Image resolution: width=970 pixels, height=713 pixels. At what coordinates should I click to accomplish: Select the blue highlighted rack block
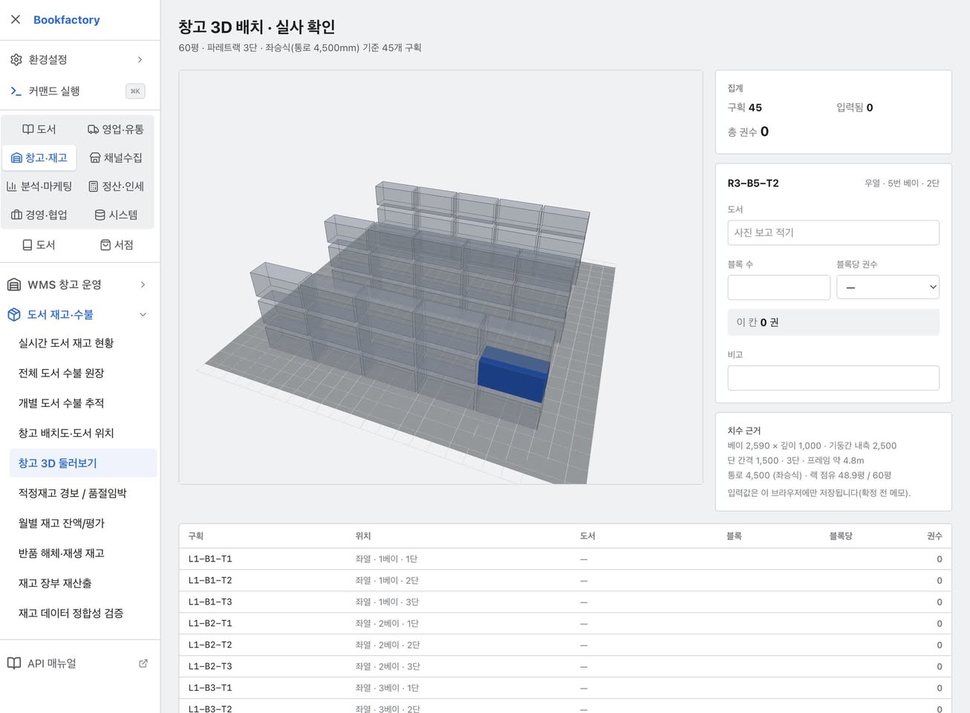coord(512,375)
